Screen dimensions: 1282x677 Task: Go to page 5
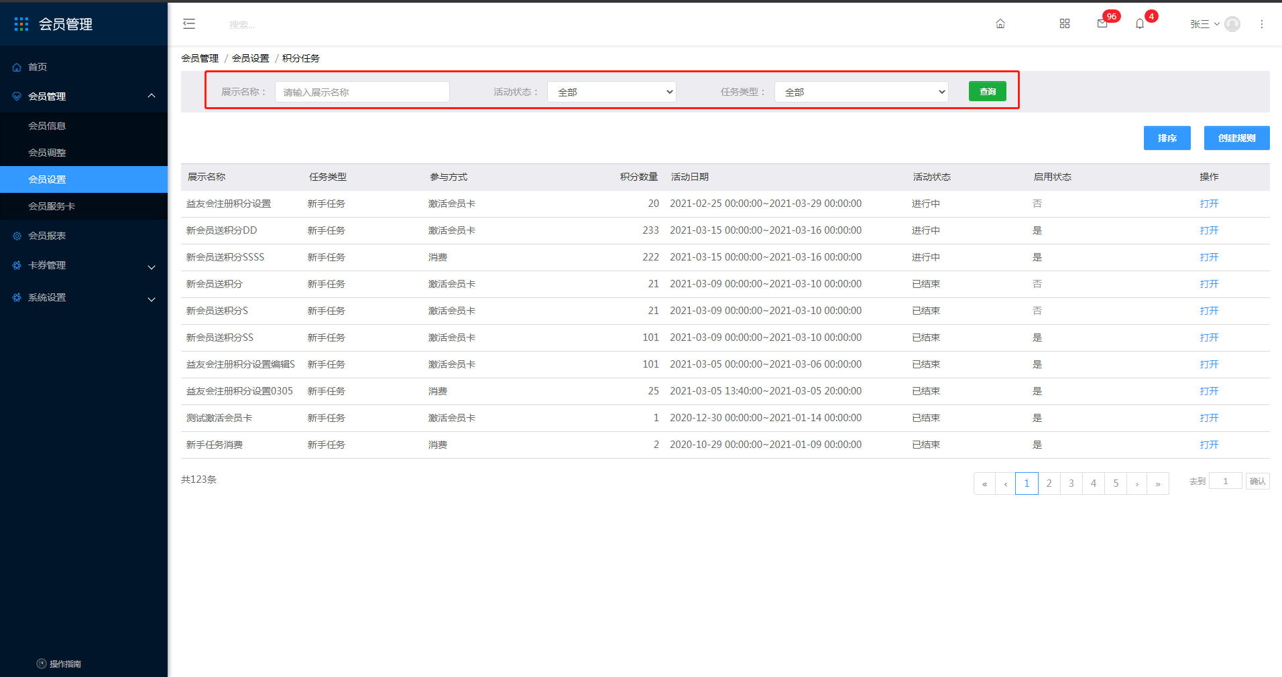[x=1116, y=483]
